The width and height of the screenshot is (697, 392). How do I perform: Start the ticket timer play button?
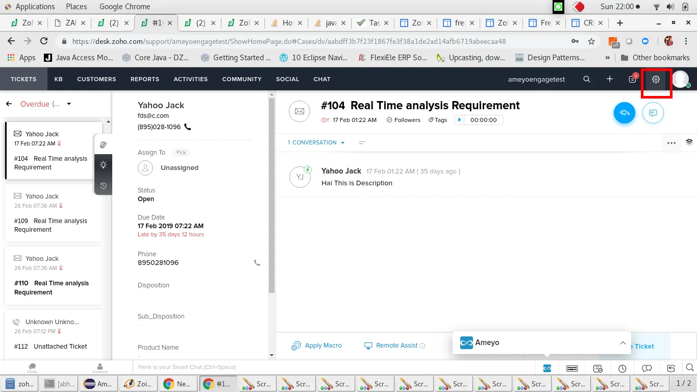coord(459,120)
